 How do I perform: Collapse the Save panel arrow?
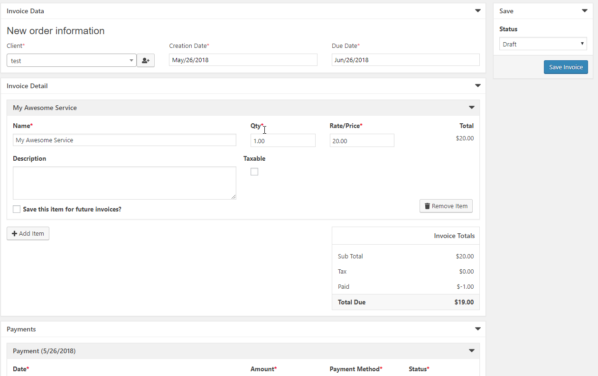pyautogui.click(x=584, y=11)
